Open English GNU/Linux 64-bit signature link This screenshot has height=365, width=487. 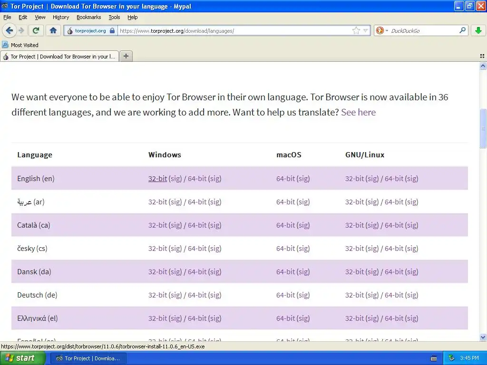tap(411, 179)
